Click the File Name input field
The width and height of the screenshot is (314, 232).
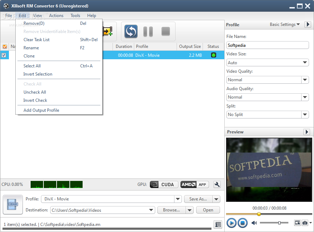point(268,45)
